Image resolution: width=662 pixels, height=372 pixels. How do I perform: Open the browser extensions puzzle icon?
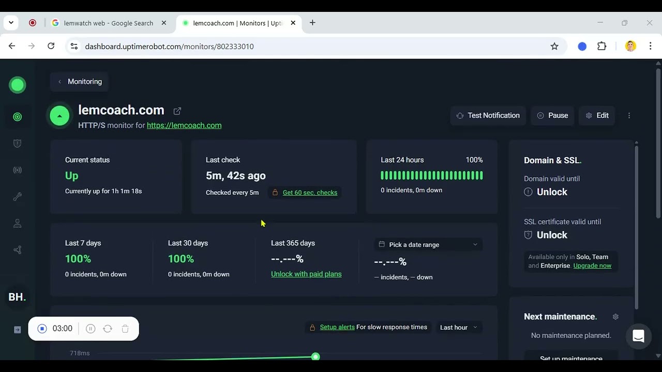pyautogui.click(x=602, y=47)
